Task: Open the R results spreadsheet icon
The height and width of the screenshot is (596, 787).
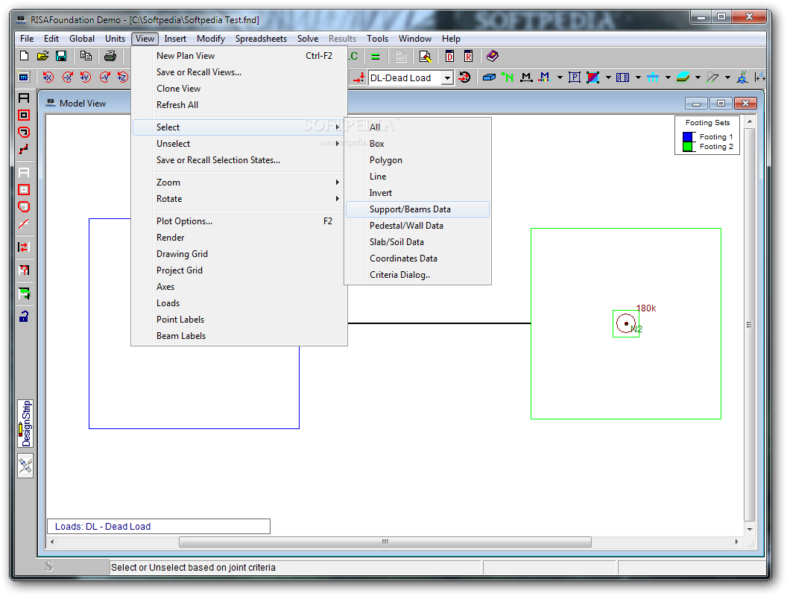Action: (x=468, y=57)
